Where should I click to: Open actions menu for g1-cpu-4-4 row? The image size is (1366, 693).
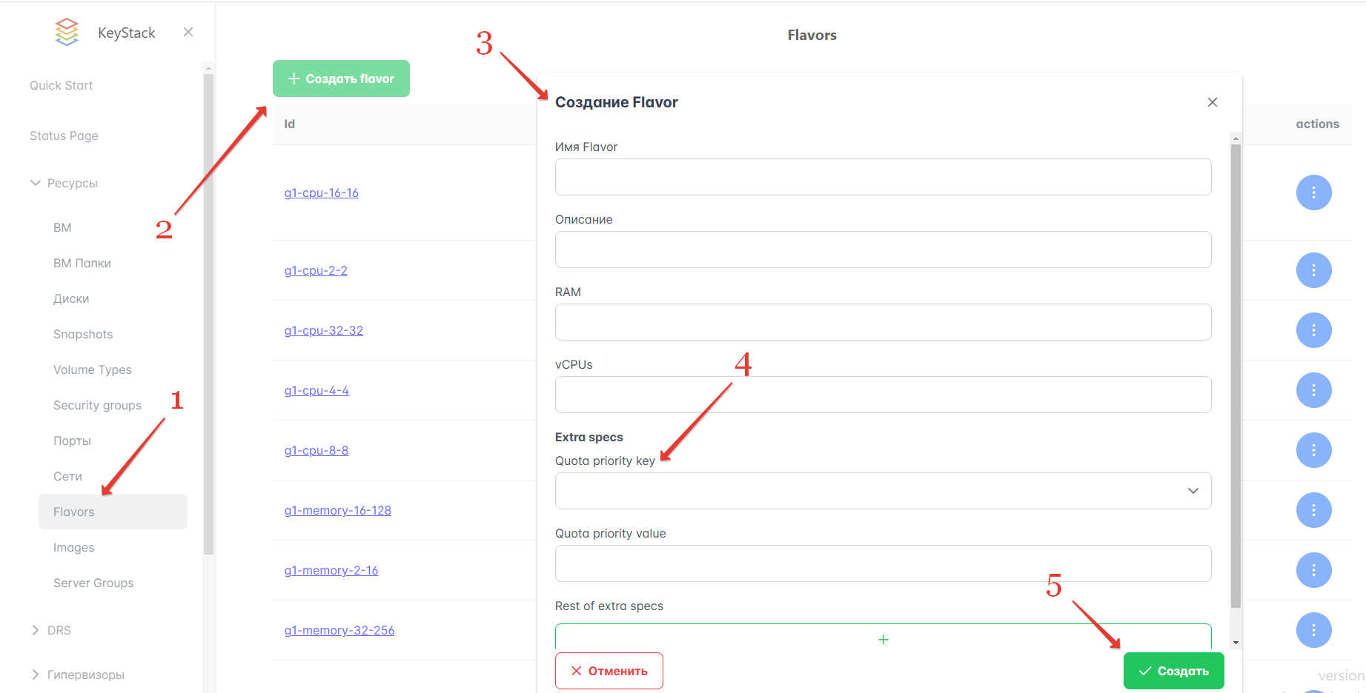(x=1313, y=390)
